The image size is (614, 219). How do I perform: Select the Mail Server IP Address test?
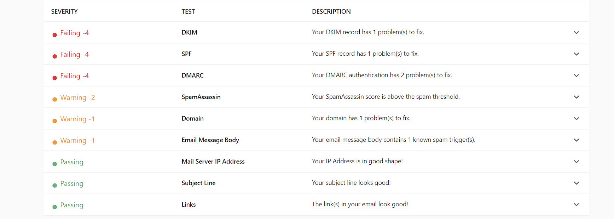(x=213, y=162)
